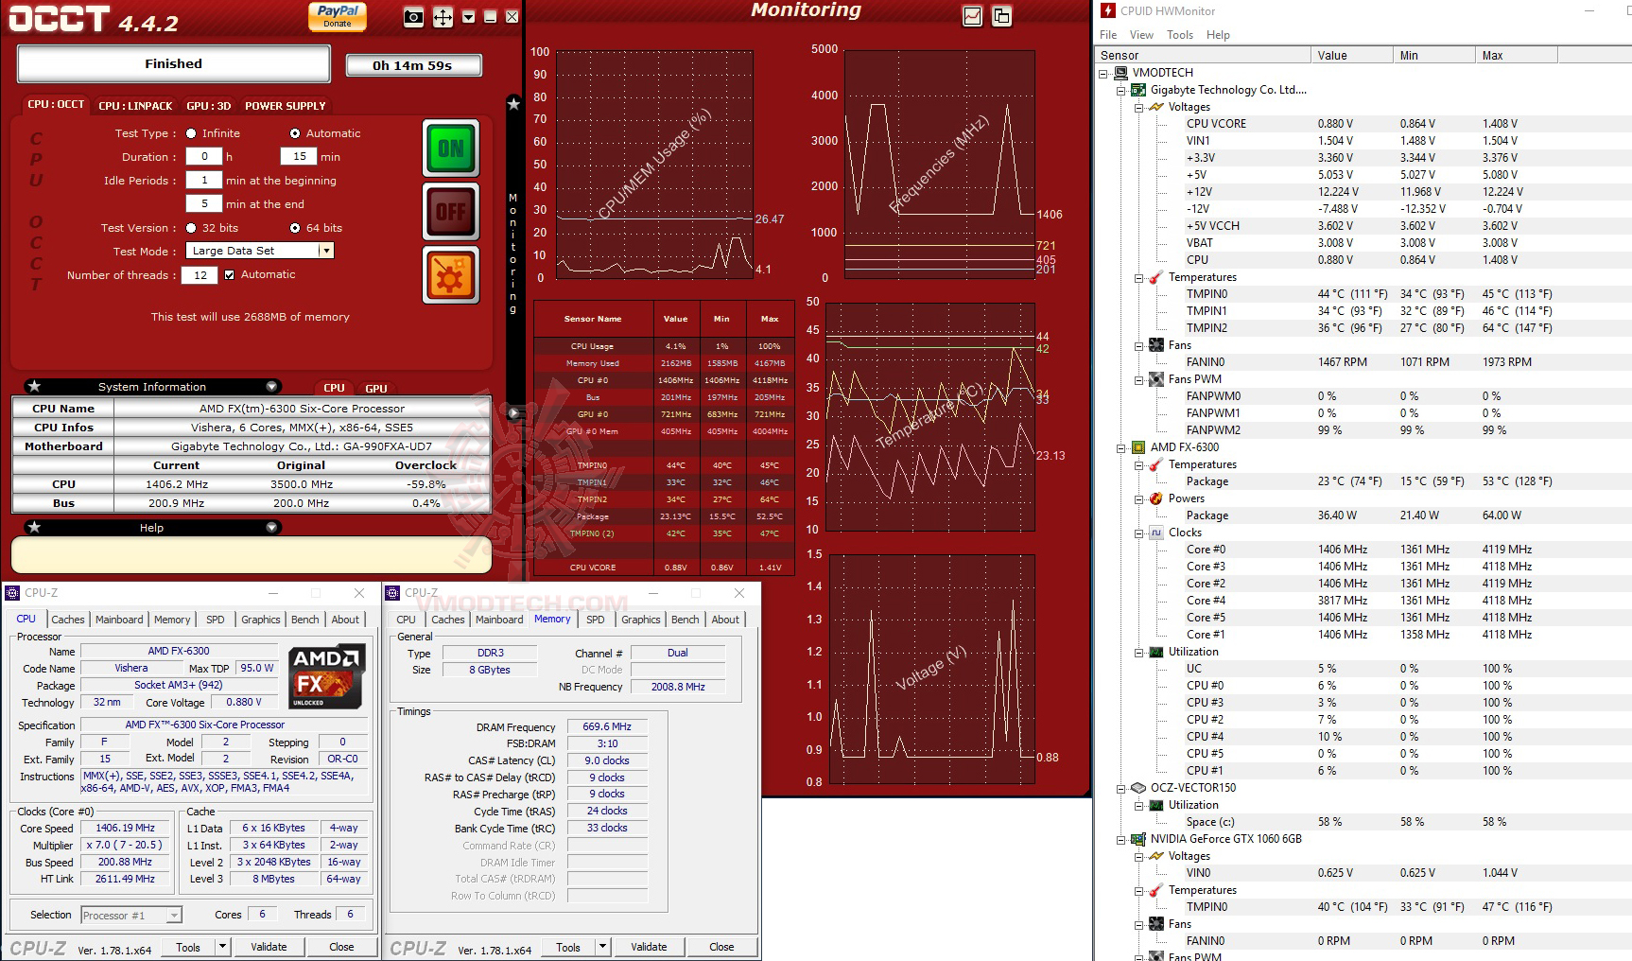Click the Powers flame icon in HWMonitor

click(x=1156, y=498)
